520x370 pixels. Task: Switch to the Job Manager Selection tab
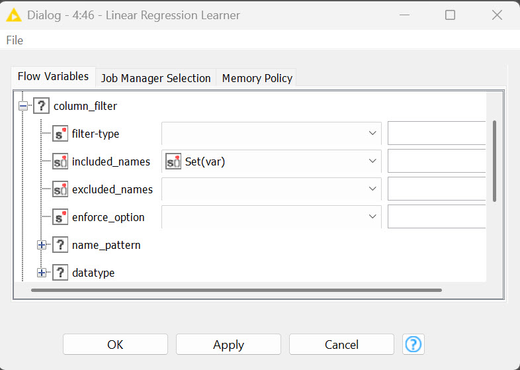point(155,78)
